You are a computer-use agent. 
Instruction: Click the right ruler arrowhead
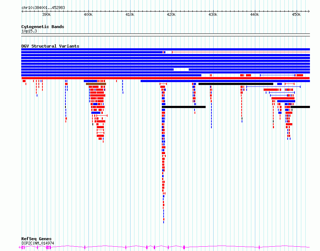(309, 12)
